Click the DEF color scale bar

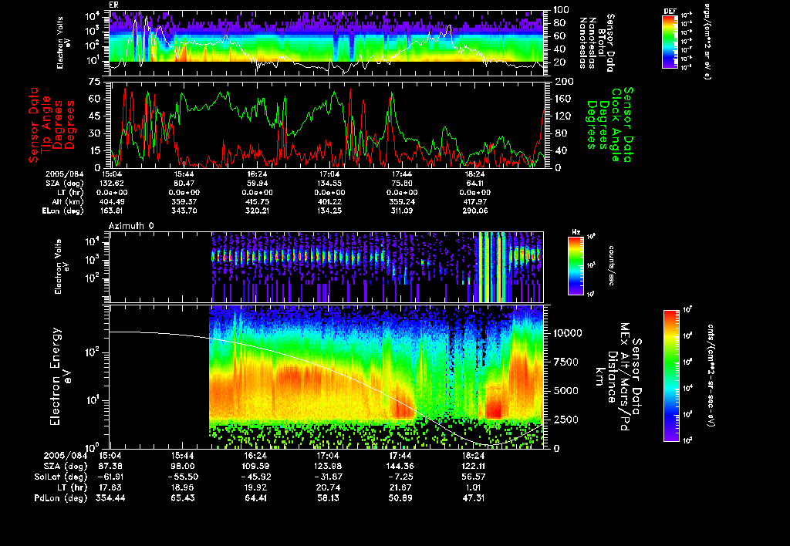point(670,42)
